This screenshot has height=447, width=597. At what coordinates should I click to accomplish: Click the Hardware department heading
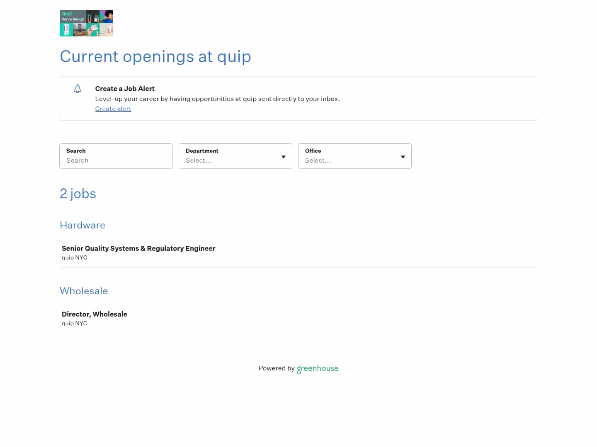82,225
